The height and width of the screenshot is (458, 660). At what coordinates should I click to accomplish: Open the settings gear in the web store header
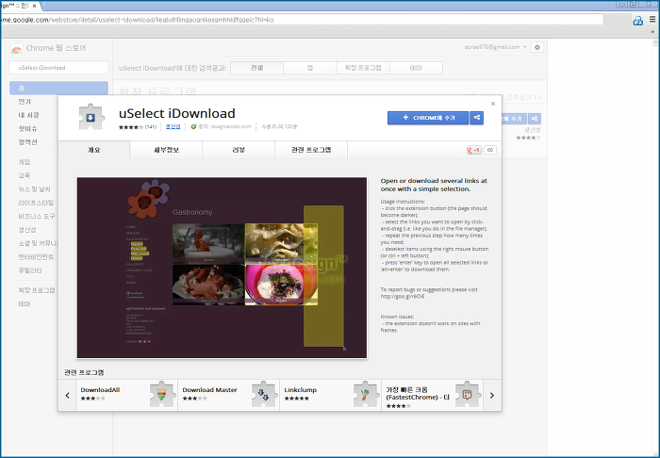pos(537,47)
